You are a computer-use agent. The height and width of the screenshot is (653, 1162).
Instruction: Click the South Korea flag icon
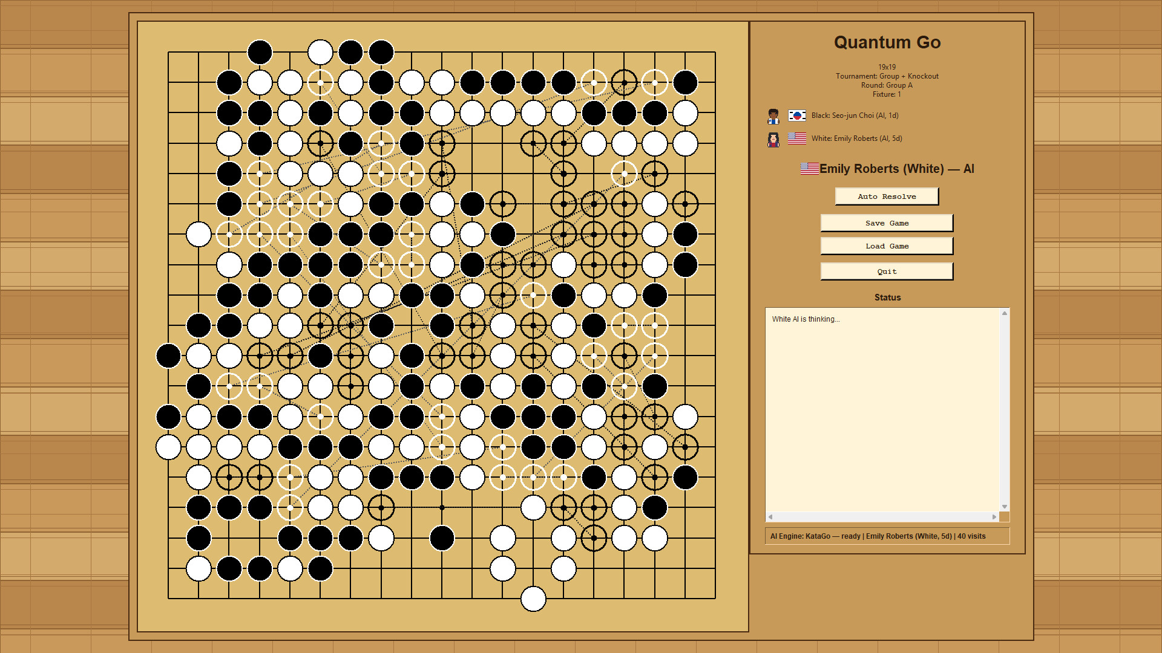pyautogui.click(x=797, y=115)
